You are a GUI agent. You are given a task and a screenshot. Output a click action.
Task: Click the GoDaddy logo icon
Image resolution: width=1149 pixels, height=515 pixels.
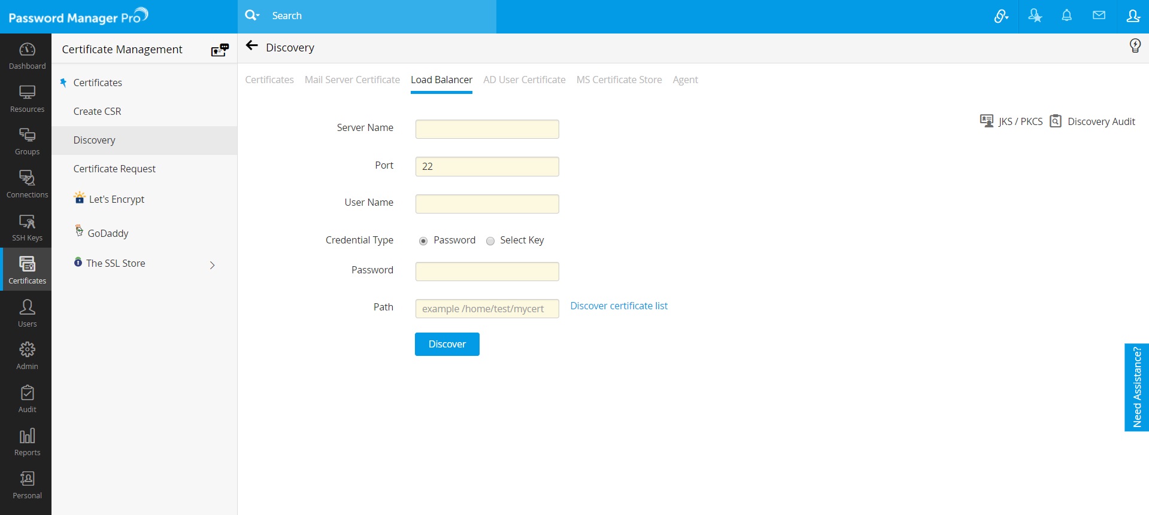tap(79, 230)
